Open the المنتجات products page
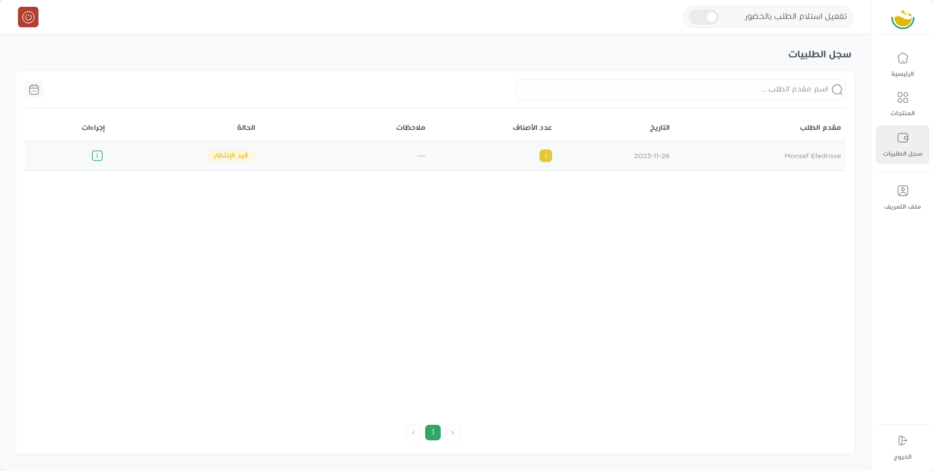The width and height of the screenshot is (934, 471). [x=902, y=104]
